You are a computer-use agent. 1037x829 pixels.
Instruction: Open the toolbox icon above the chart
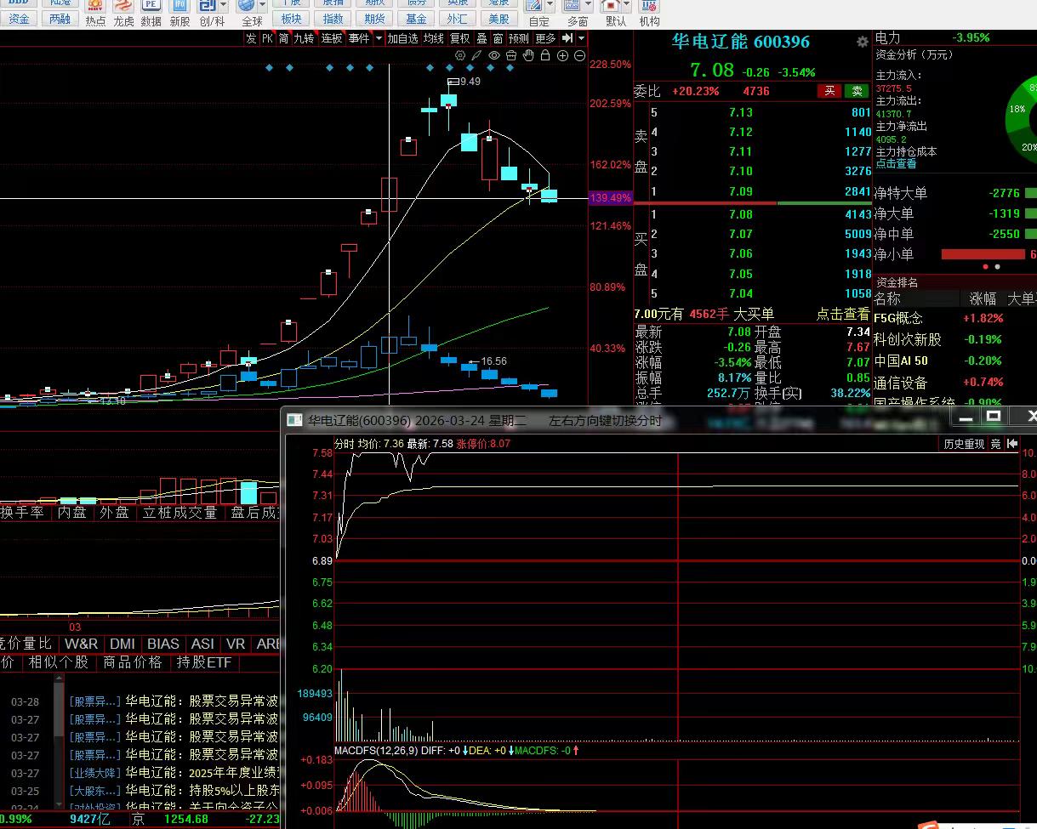pos(511,55)
